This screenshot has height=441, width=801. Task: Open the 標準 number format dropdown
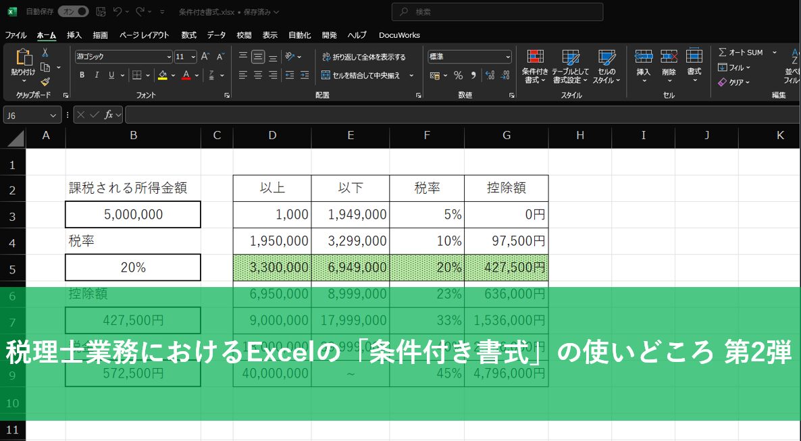(x=469, y=57)
